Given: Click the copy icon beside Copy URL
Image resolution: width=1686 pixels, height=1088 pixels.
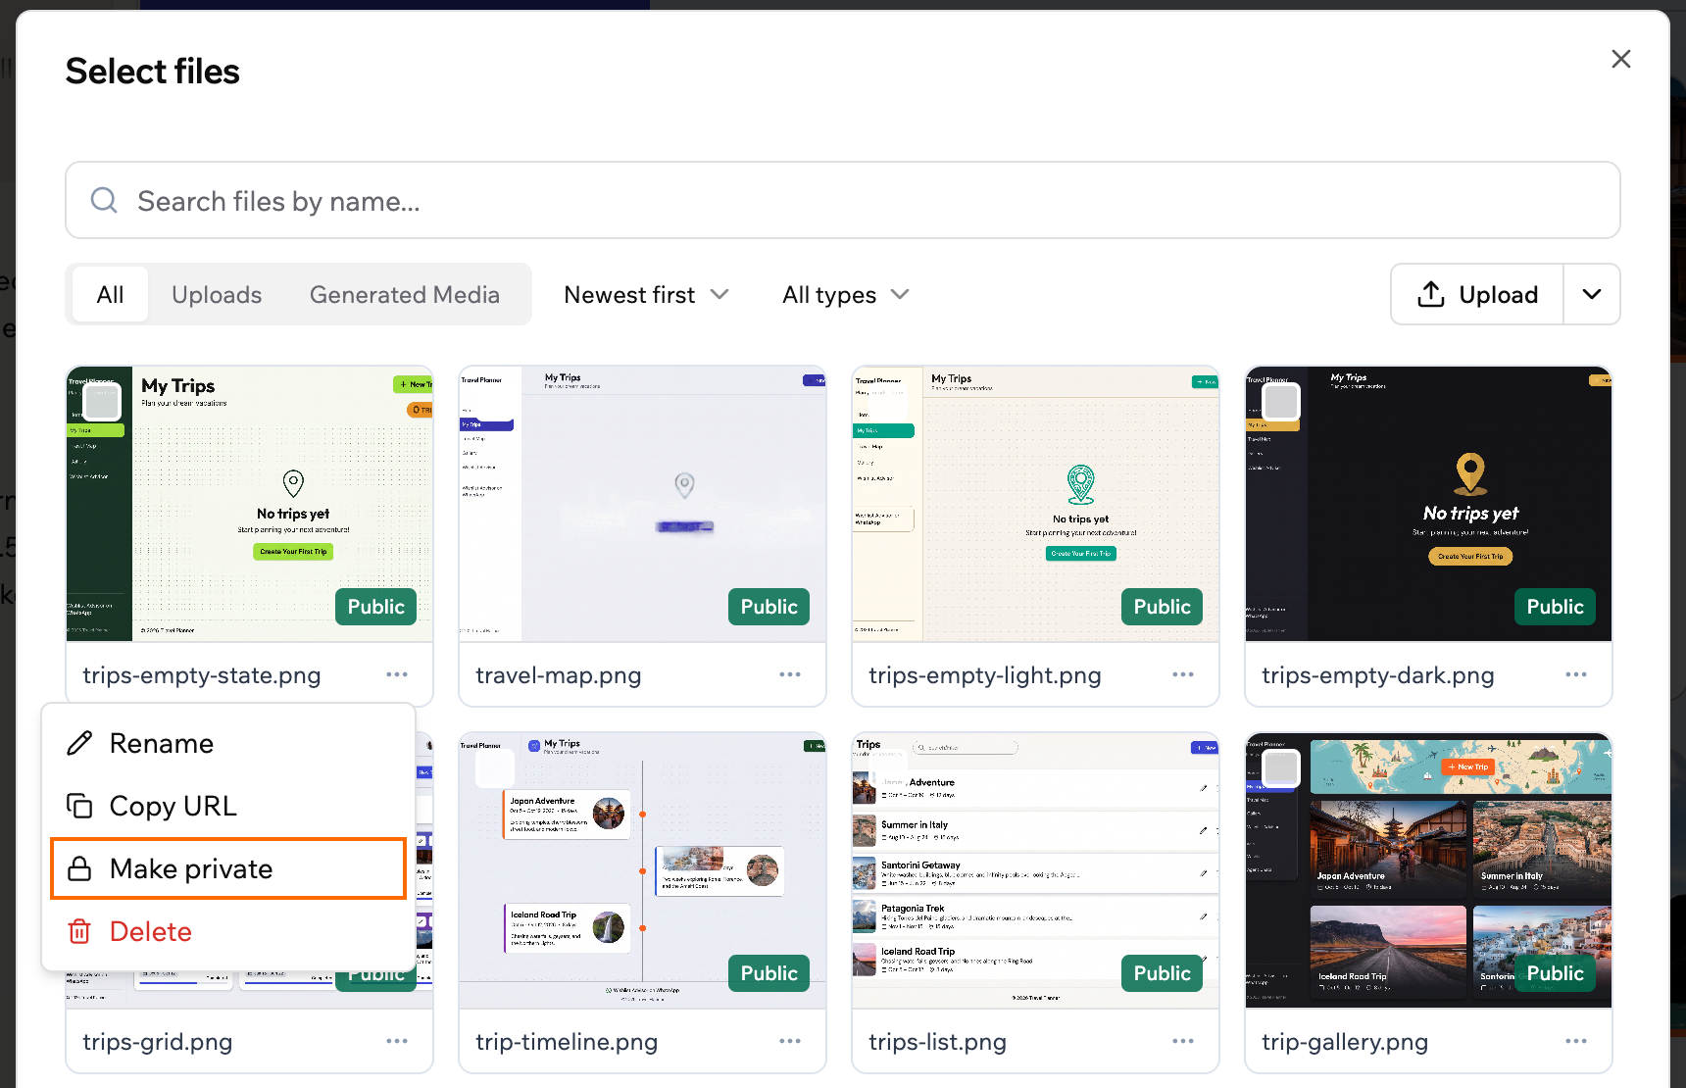Looking at the screenshot, I should point(79,806).
